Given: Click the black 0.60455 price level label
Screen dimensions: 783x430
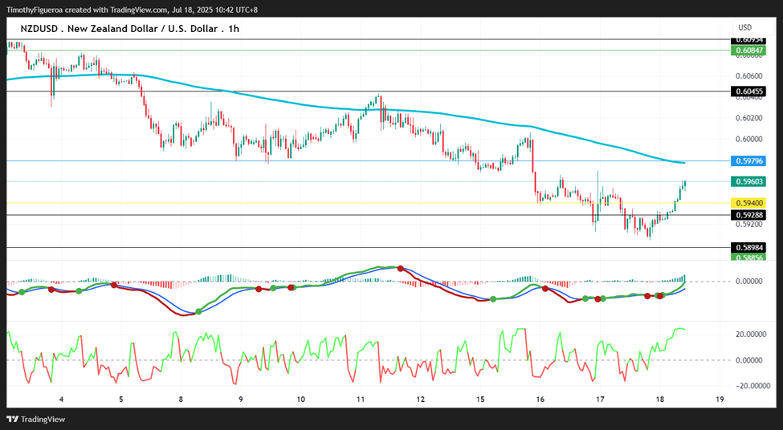Looking at the screenshot, I should coord(748,91).
